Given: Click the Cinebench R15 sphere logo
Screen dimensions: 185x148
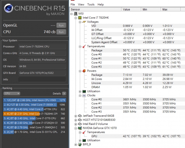Looking at the screenshot, I should (x=8, y=8).
